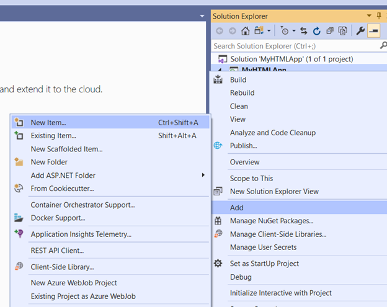Click the Cookiecutter icon
The height and width of the screenshot is (307, 387).
pos(19,188)
